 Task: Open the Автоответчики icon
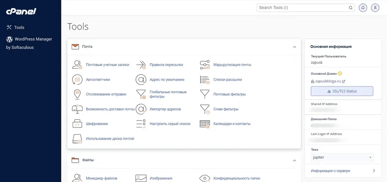pyautogui.click(x=77, y=80)
